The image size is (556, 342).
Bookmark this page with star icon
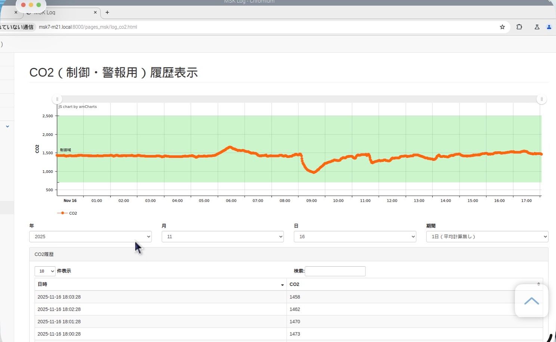click(502, 27)
